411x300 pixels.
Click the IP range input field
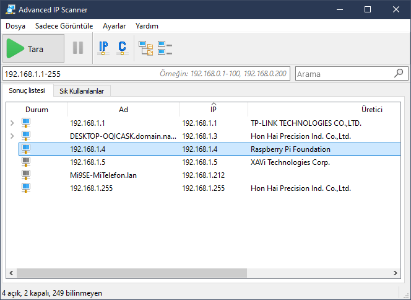(146, 74)
